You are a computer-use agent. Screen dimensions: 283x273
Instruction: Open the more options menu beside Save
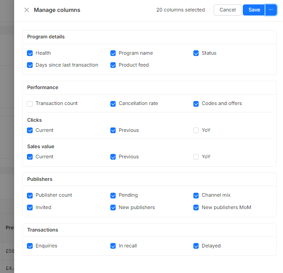pos(271,10)
